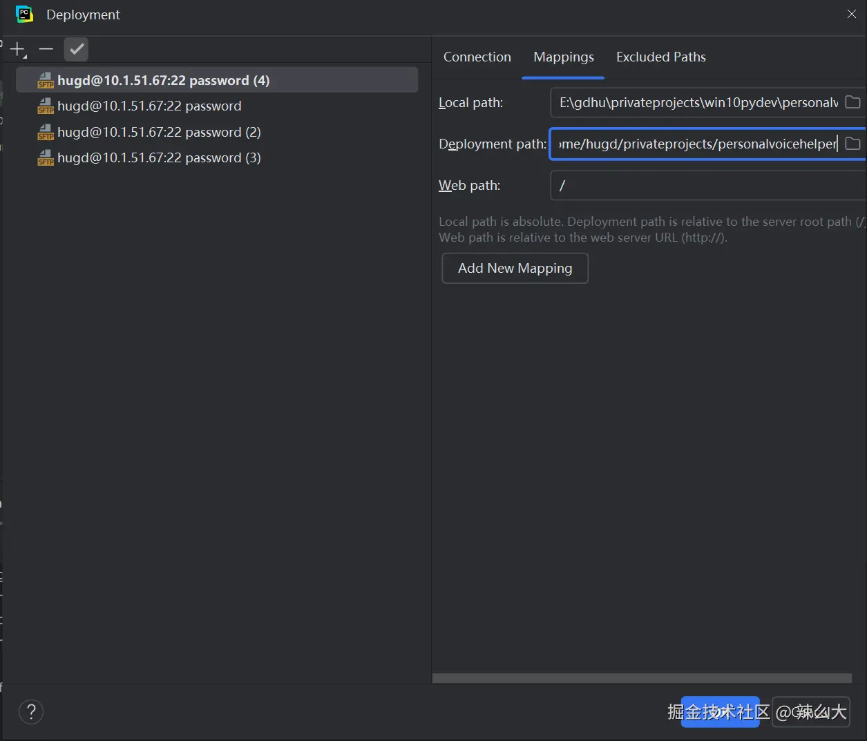Open help with the question mark icon

pyautogui.click(x=31, y=711)
